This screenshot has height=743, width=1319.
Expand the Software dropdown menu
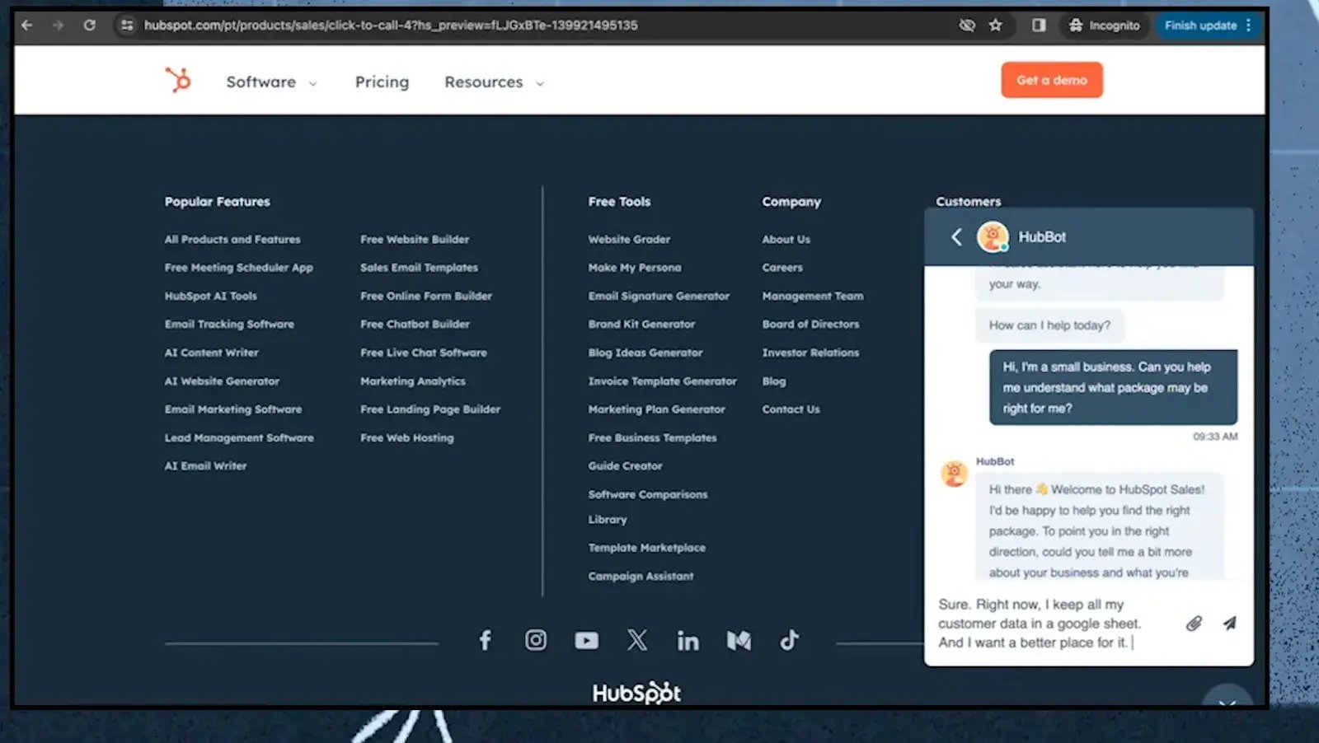(x=271, y=82)
